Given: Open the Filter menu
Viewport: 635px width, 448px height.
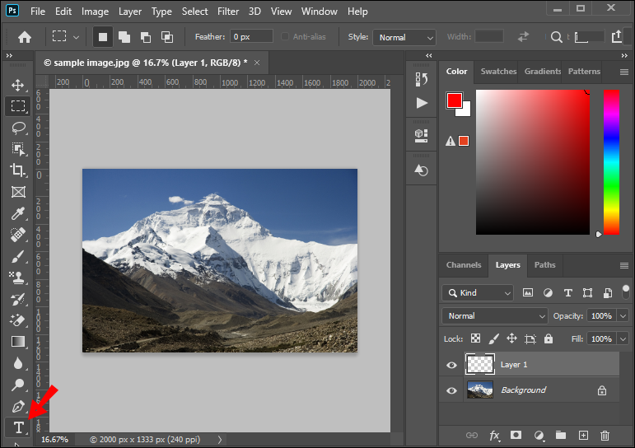Looking at the screenshot, I should tap(229, 12).
